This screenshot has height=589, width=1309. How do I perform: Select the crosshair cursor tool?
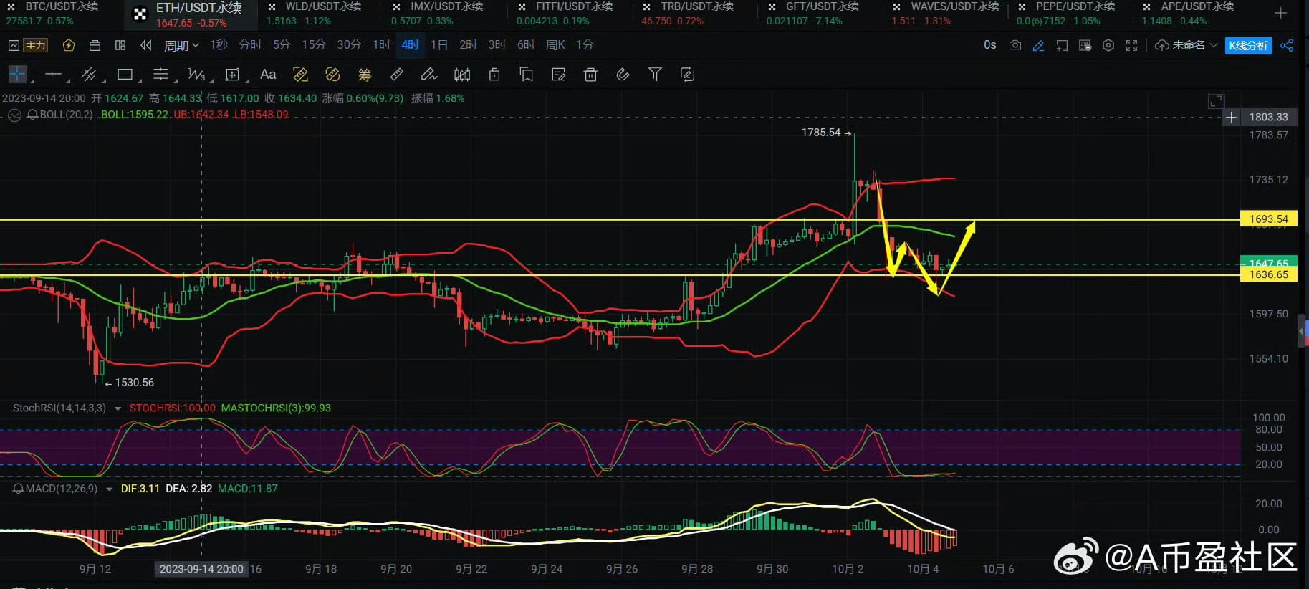[x=17, y=74]
